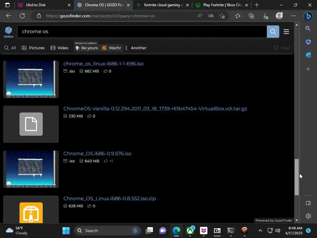This screenshot has width=317, height=238.
Task: Open the Bing Discover sidebar button
Action: coord(308,16)
